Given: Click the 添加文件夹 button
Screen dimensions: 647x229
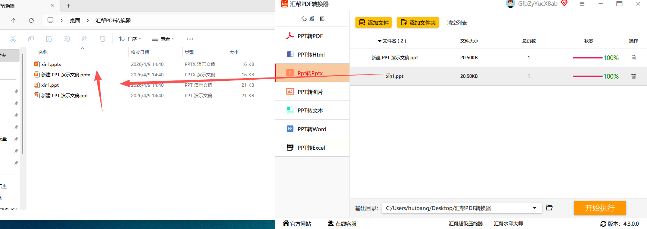Looking at the screenshot, I should [418, 23].
